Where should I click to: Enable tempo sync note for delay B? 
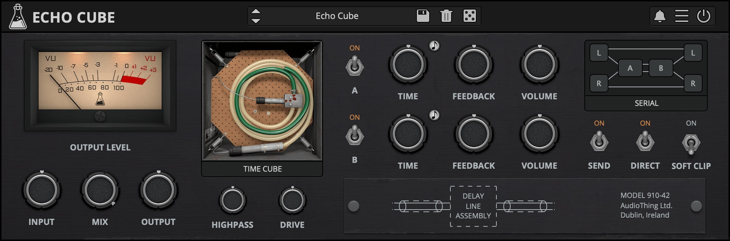click(x=434, y=115)
